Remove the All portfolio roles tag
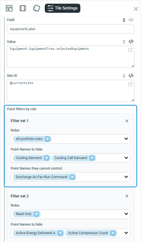The height and width of the screenshot is (242, 141). [48, 139]
